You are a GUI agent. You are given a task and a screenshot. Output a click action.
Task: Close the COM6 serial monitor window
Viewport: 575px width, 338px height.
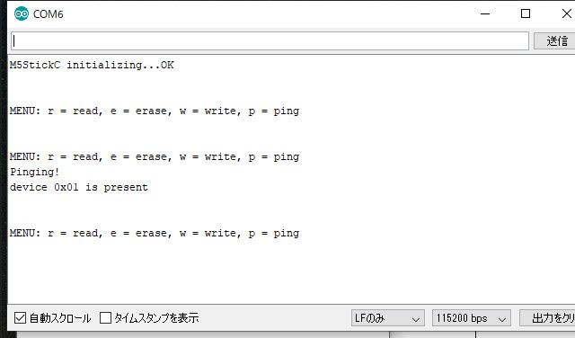coord(566,14)
